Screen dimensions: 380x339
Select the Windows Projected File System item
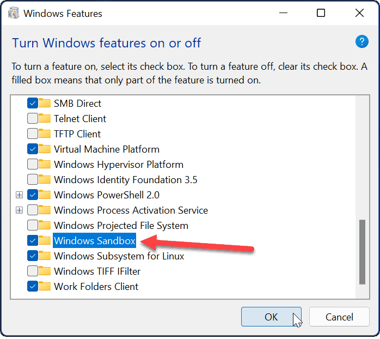tap(121, 225)
